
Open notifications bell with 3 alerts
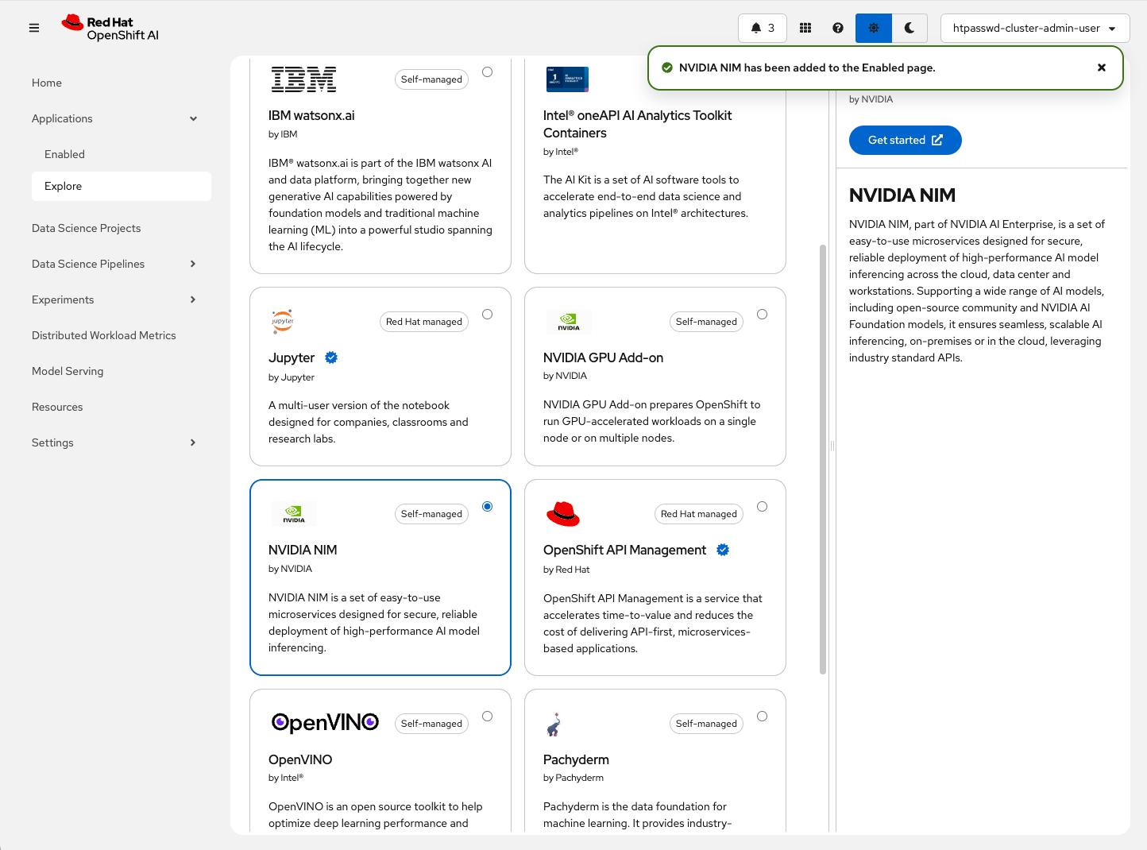pos(762,28)
